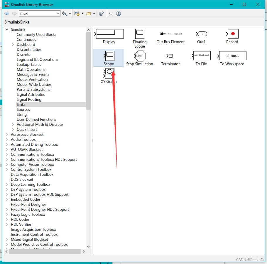The height and width of the screenshot is (264, 267).
Task: Select the Floating Scope block
Action: (x=140, y=39)
